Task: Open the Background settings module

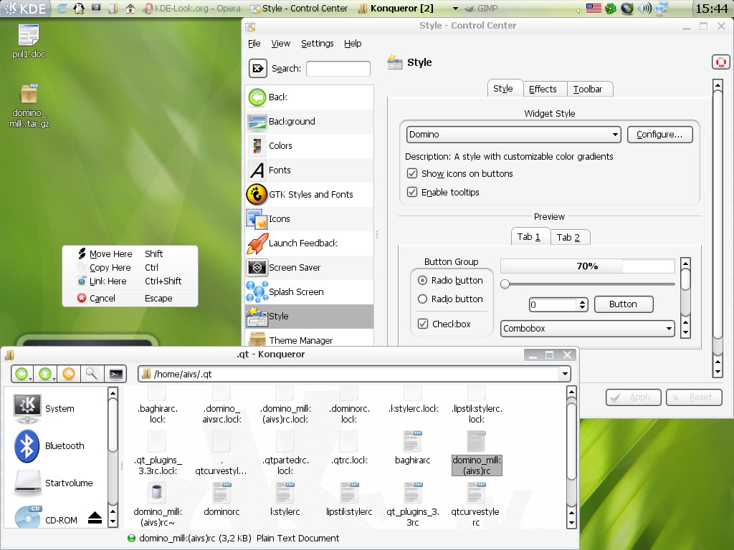Action: [310, 122]
